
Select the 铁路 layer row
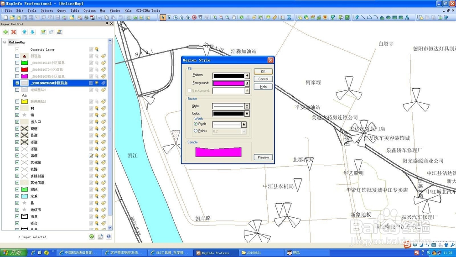click(60, 169)
